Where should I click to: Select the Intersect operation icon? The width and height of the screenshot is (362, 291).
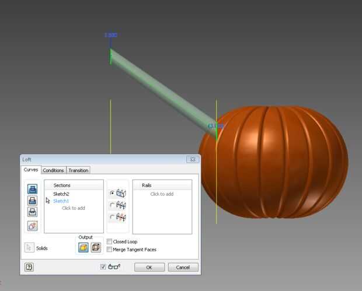pos(32,212)
